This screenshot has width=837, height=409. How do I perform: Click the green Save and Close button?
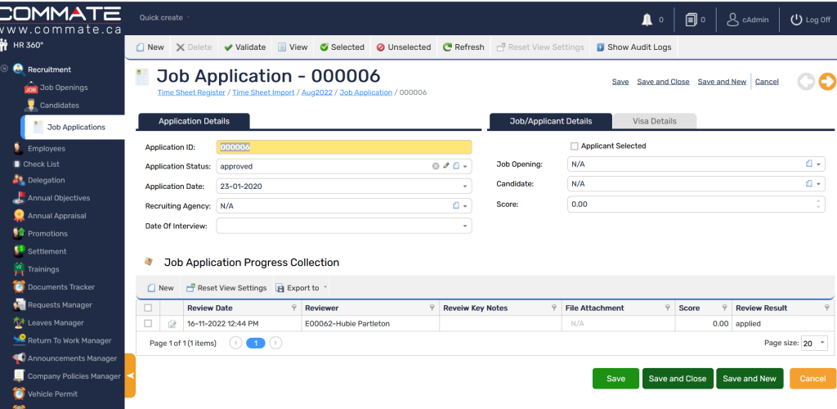[677, 379]
